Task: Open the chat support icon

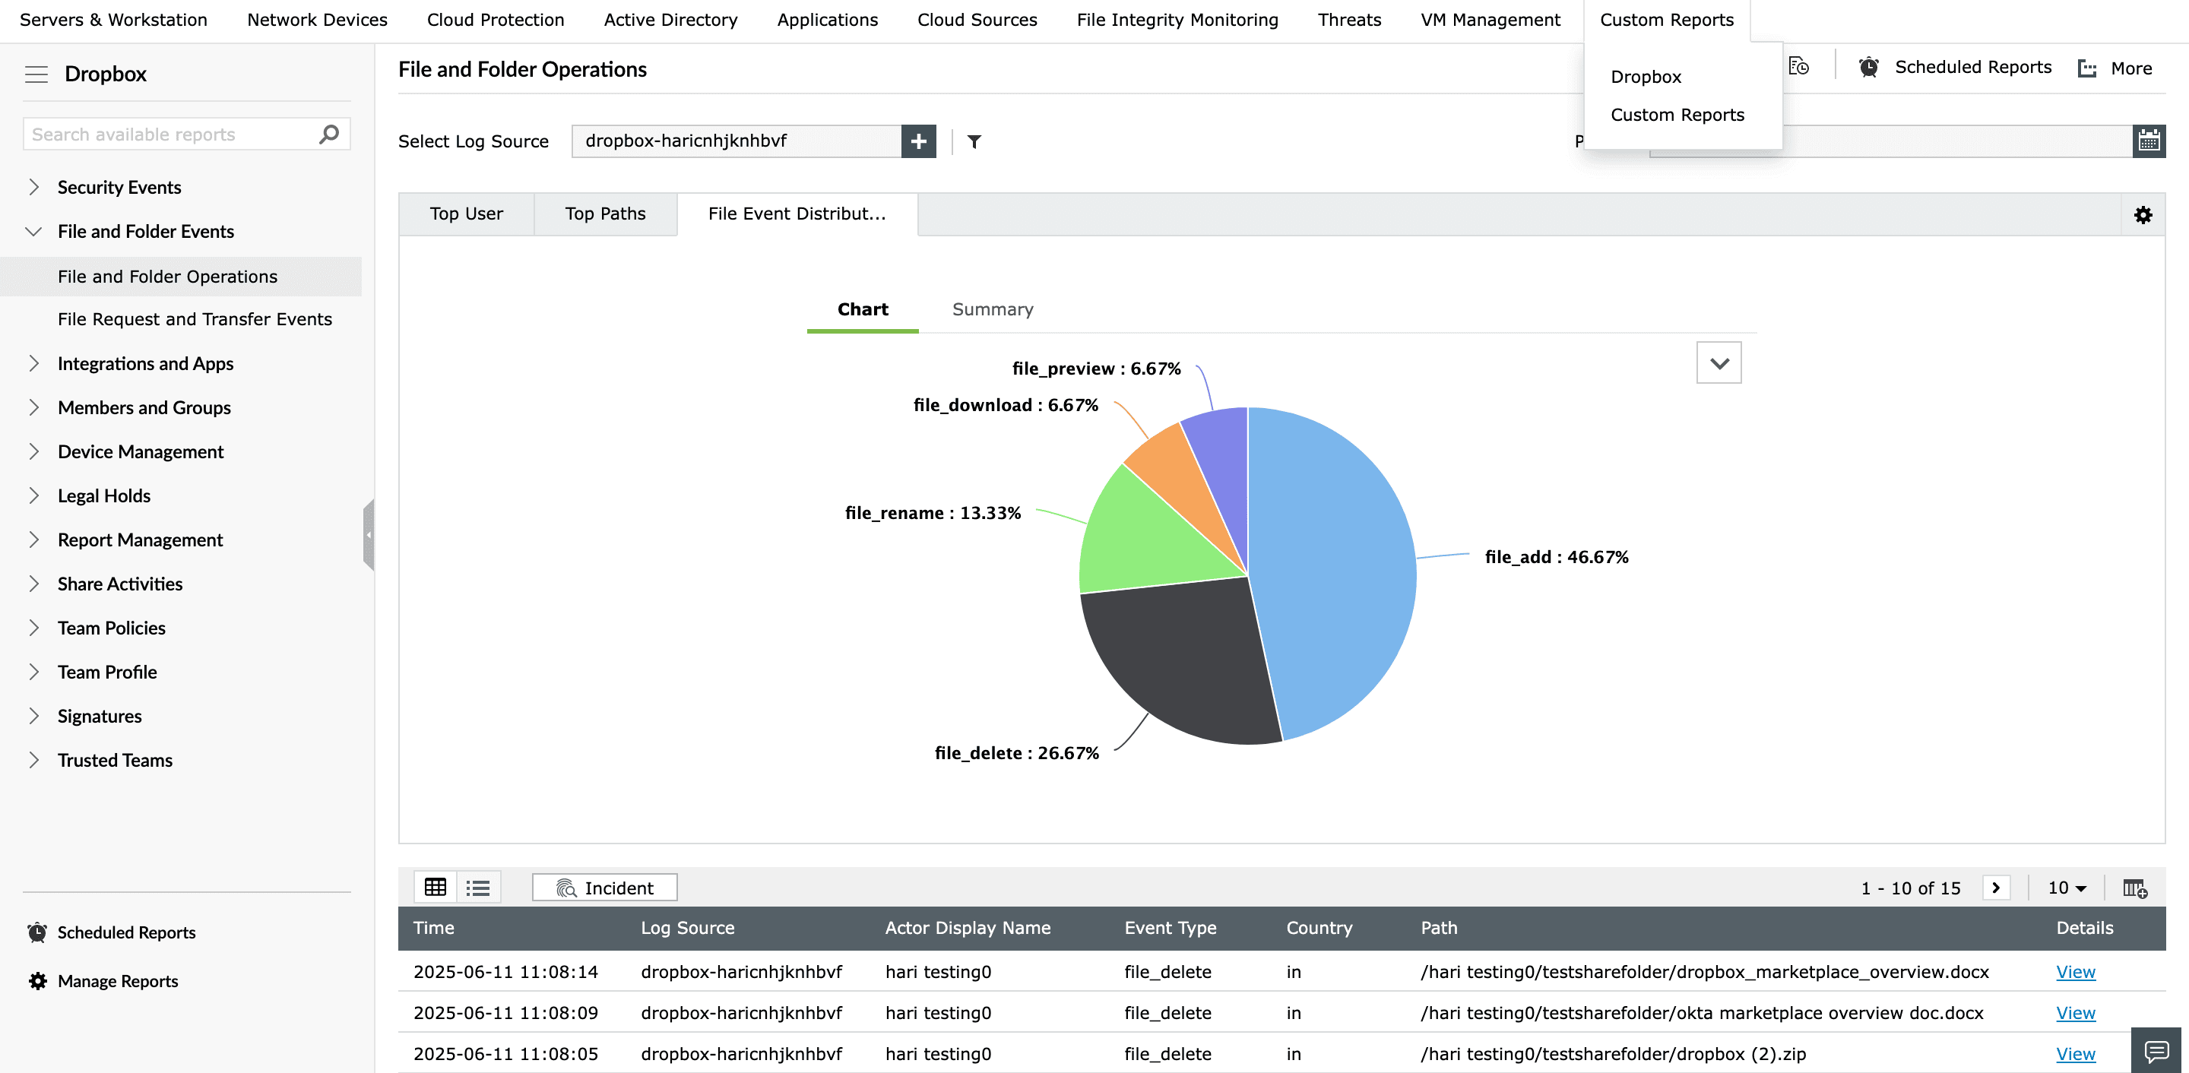Action: point(2156,1051)
